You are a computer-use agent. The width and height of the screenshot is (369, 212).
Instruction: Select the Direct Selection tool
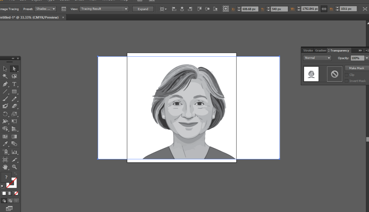pos(14,69)
